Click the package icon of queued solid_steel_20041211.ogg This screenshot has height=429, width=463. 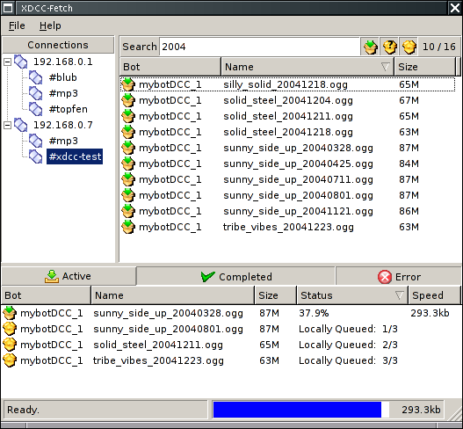[10, 345]
